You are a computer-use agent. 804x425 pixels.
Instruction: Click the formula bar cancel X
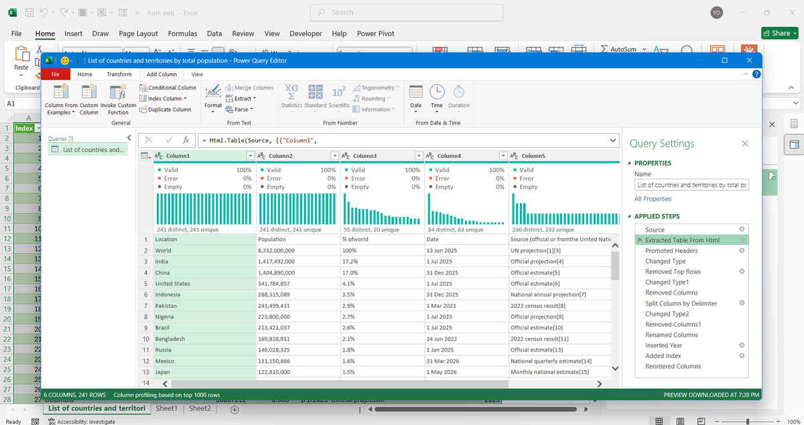click(x=149, y=141)
